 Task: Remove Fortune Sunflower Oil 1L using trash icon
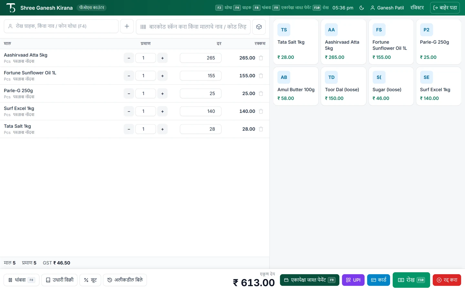pos(261,76)
